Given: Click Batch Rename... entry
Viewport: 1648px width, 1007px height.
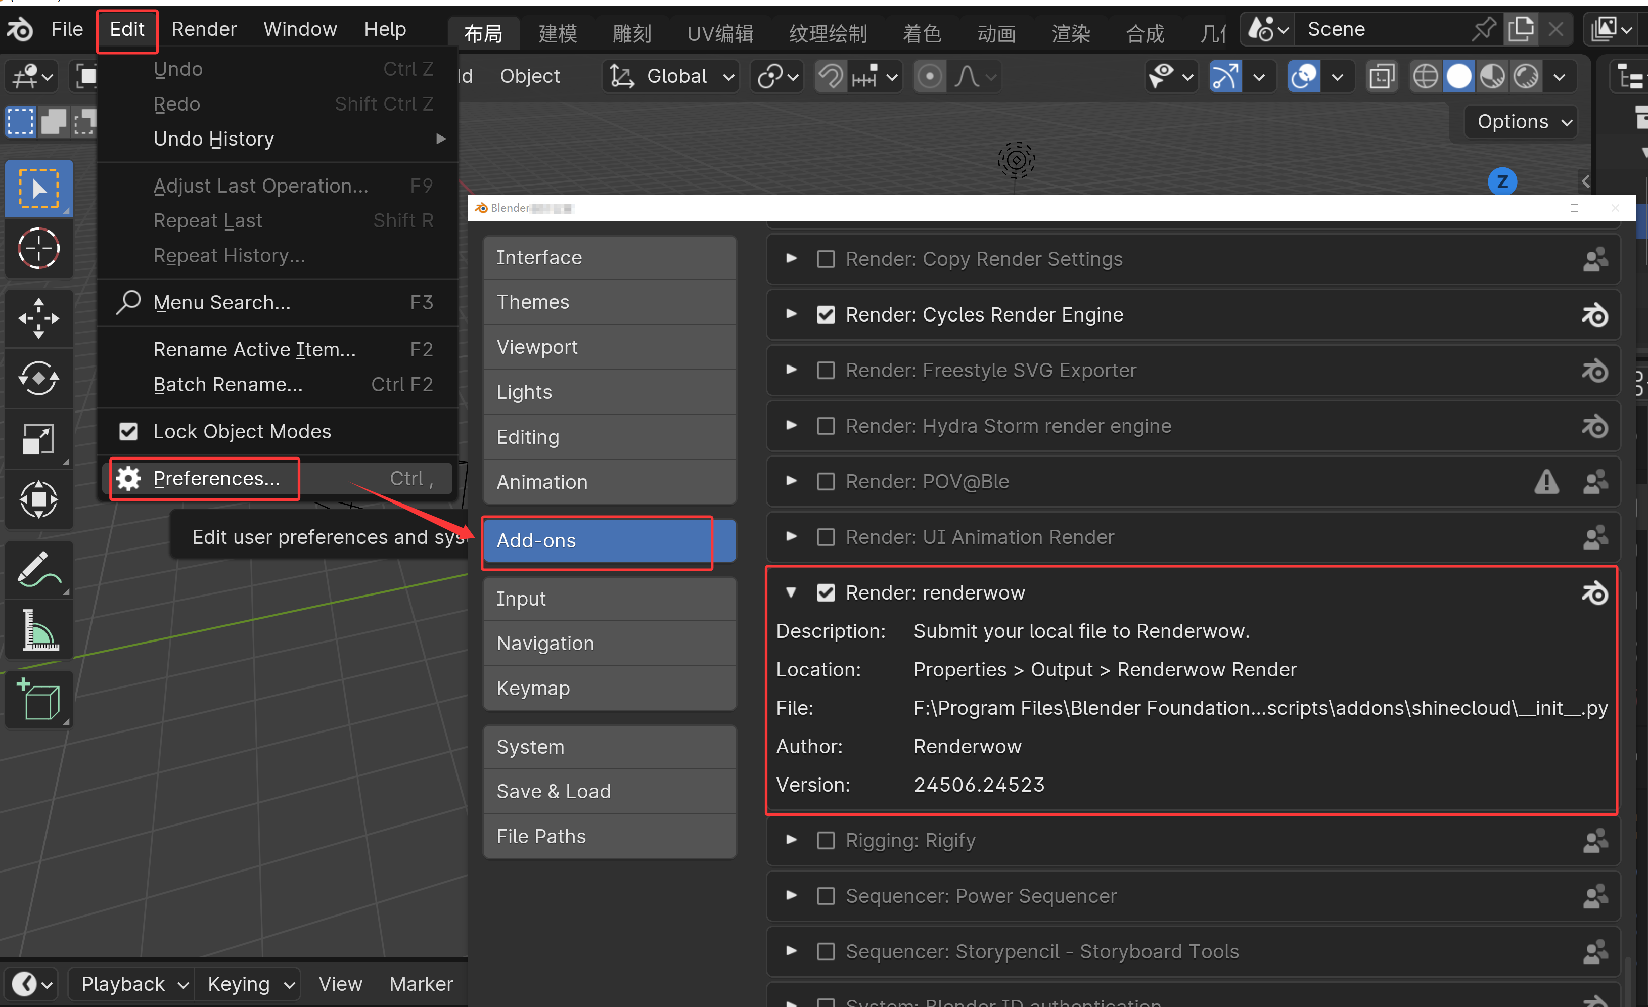Looking at the screenshot, I should click(278, 385).
